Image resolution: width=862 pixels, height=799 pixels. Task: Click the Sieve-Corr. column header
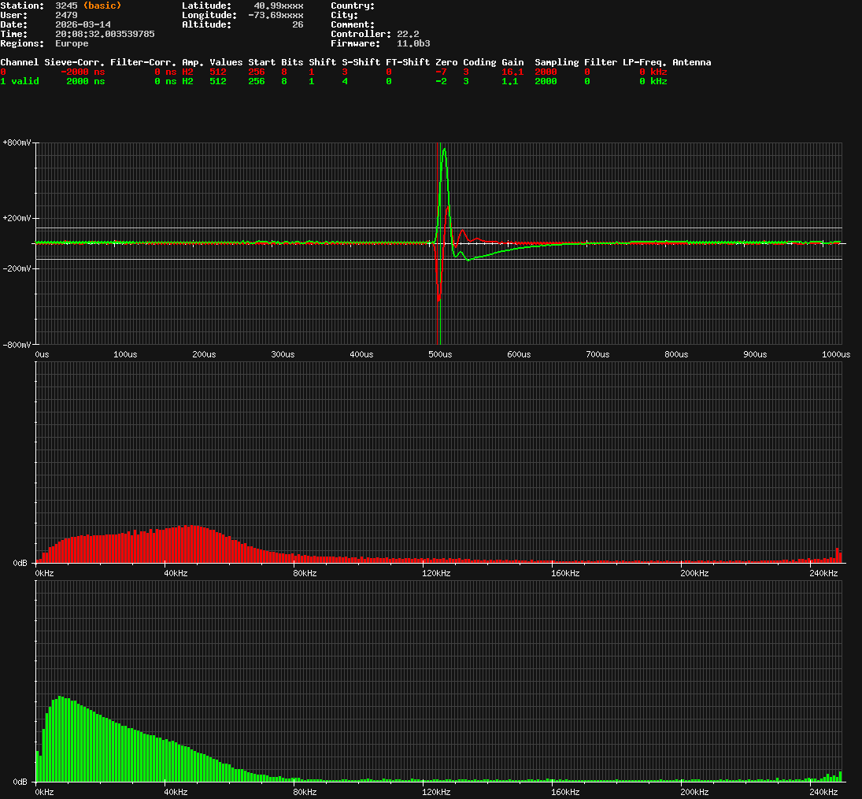point(75,62)
